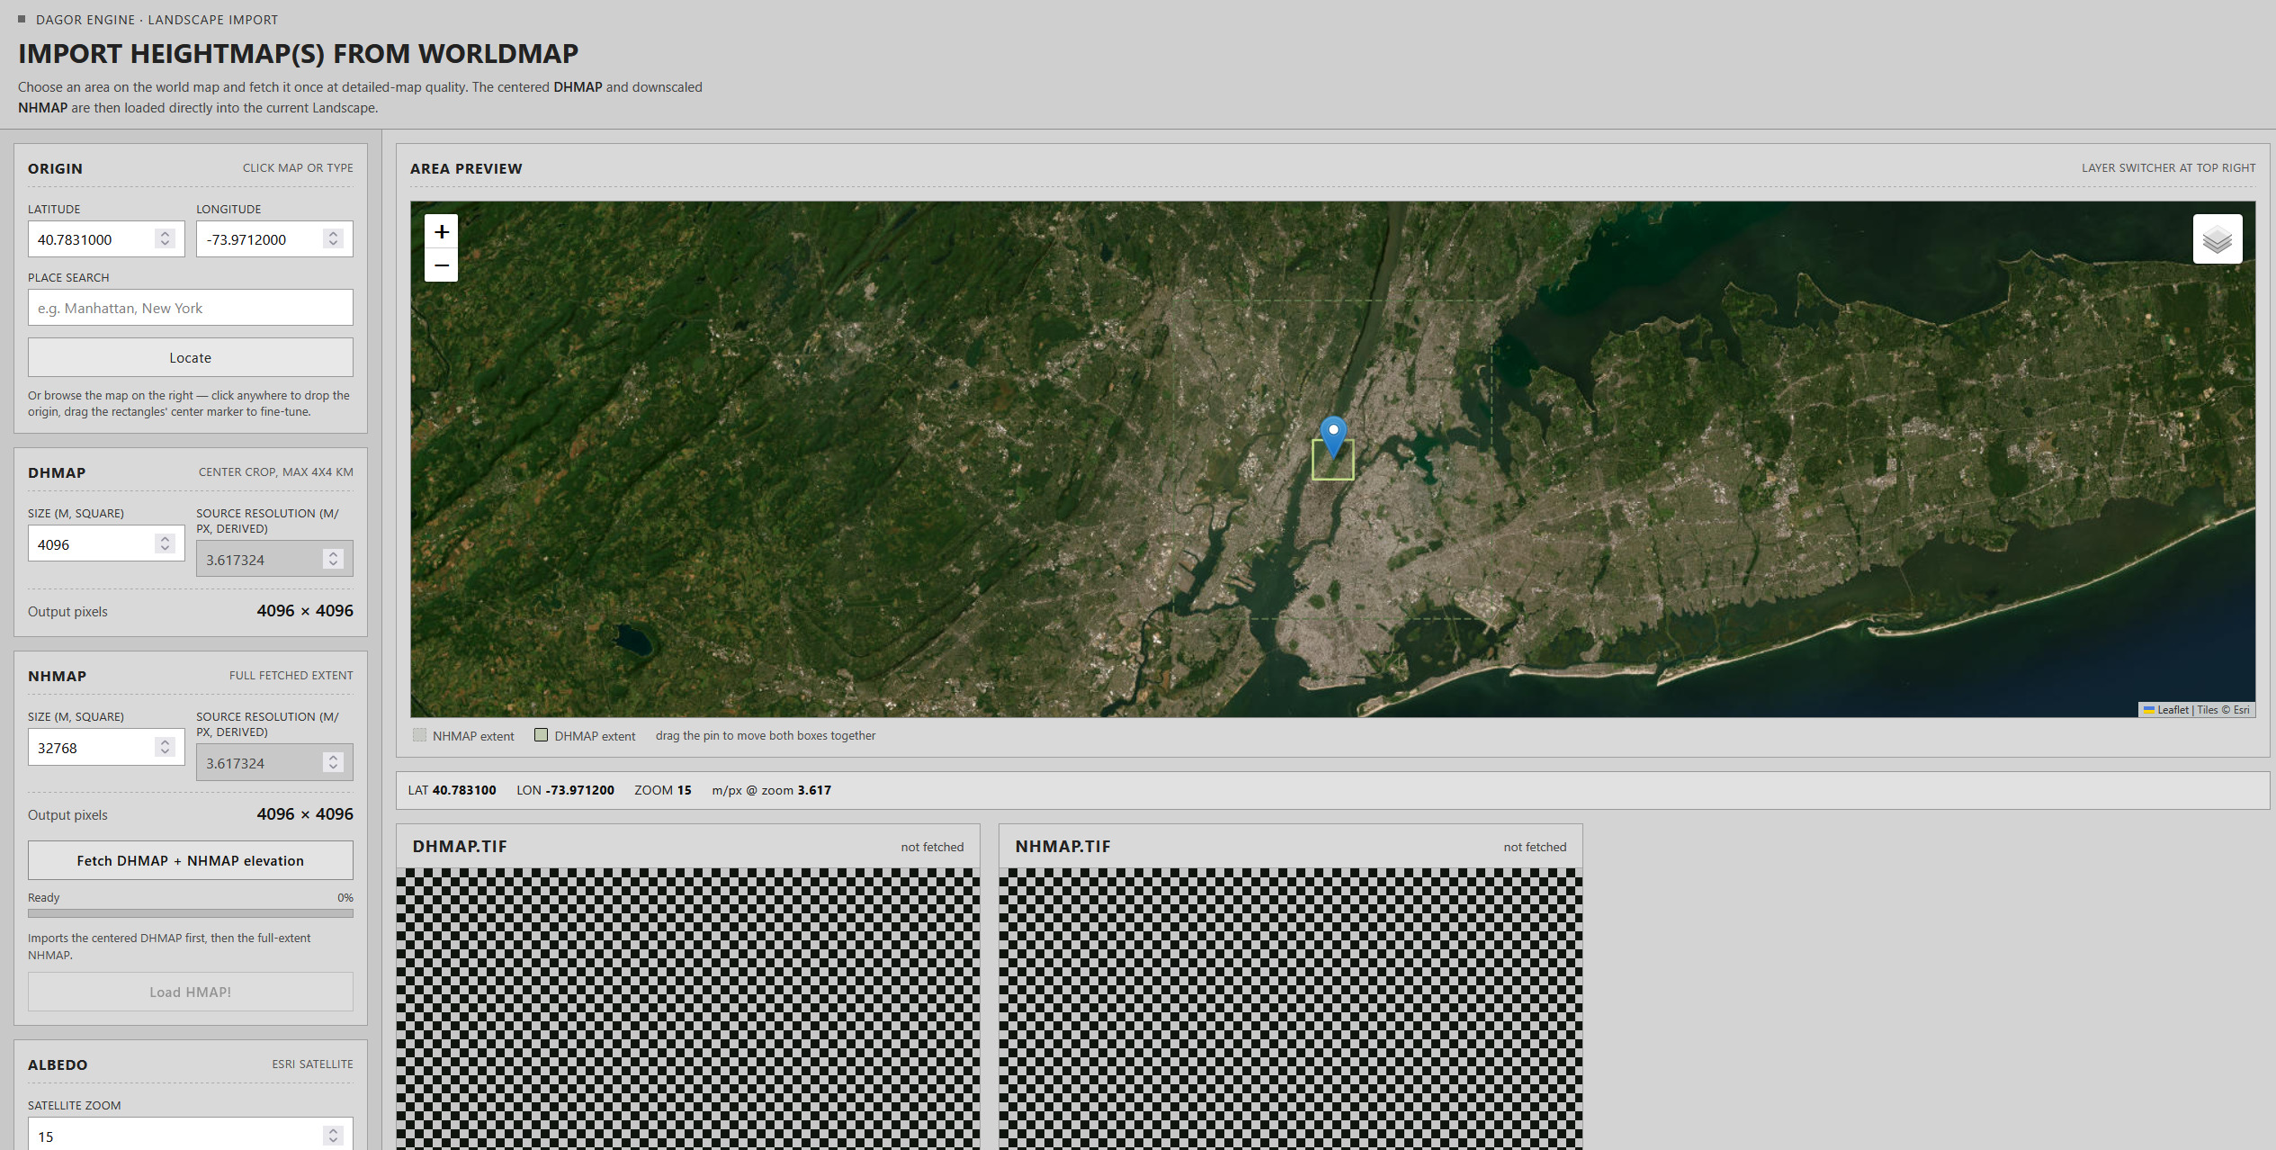This screenshot has width=2276, height=1150.
Task: Zoom out the map with minus button
Action: tap(441, 265)
